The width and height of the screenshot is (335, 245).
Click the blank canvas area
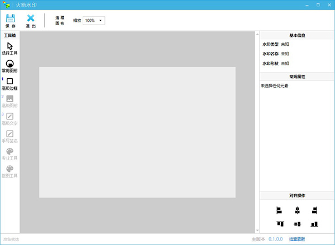(x=137, y=132)
